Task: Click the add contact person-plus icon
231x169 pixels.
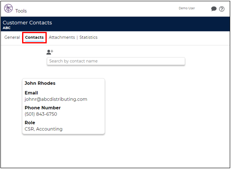Action: (50, 52)
